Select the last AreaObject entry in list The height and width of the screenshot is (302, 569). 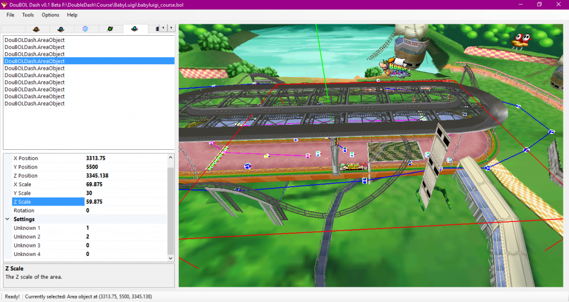coord(89,103)
